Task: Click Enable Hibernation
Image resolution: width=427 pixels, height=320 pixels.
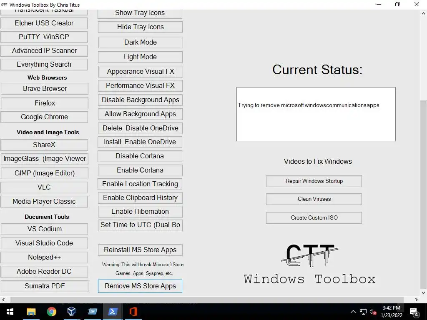Action: pyautogui.click(x=140, y=212)
